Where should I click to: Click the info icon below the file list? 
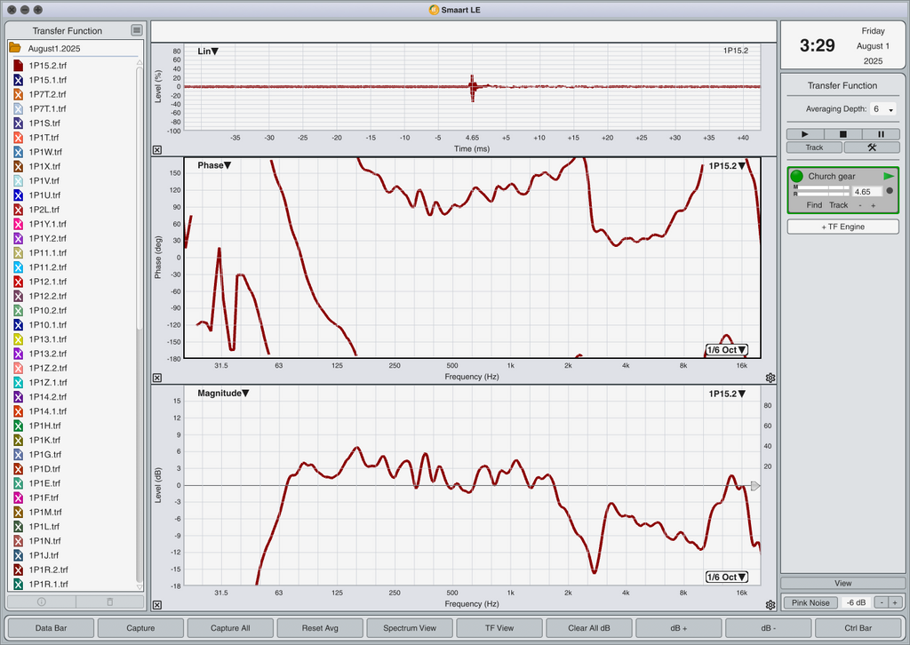coord(41,601)
